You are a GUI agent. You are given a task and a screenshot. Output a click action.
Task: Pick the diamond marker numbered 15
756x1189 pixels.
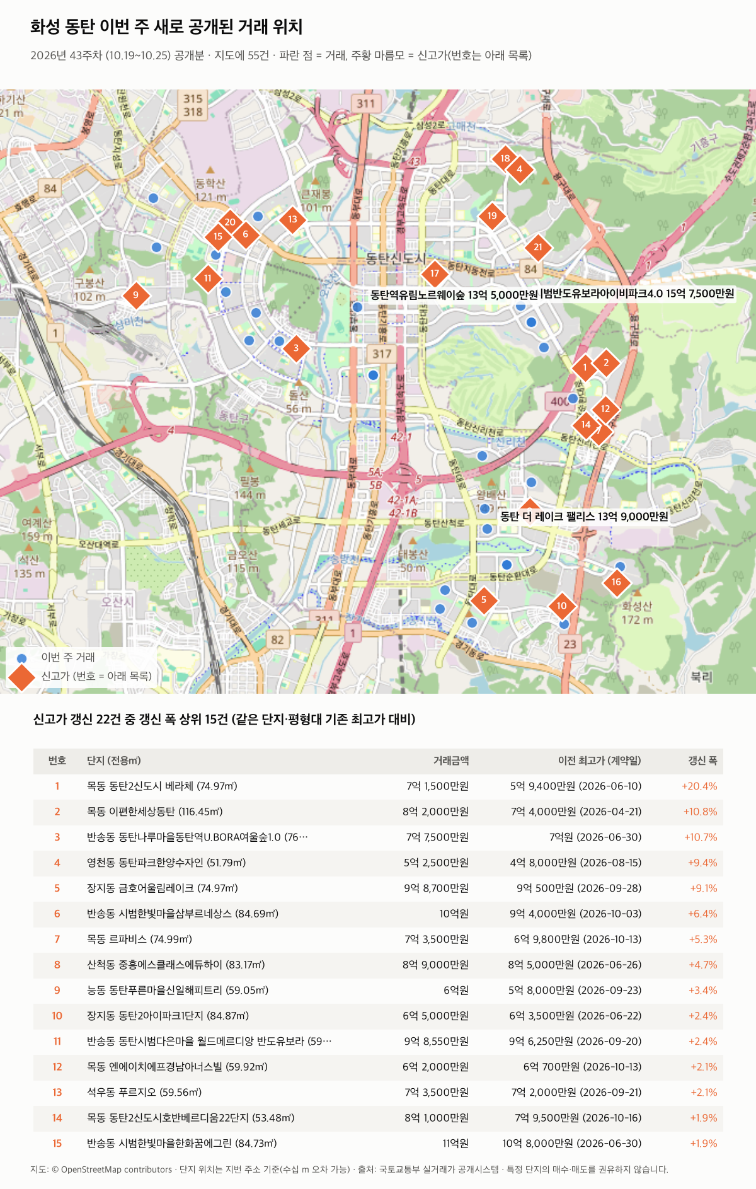217,237
